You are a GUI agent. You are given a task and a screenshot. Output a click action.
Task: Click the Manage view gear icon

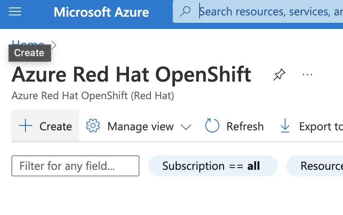point(93,126)
